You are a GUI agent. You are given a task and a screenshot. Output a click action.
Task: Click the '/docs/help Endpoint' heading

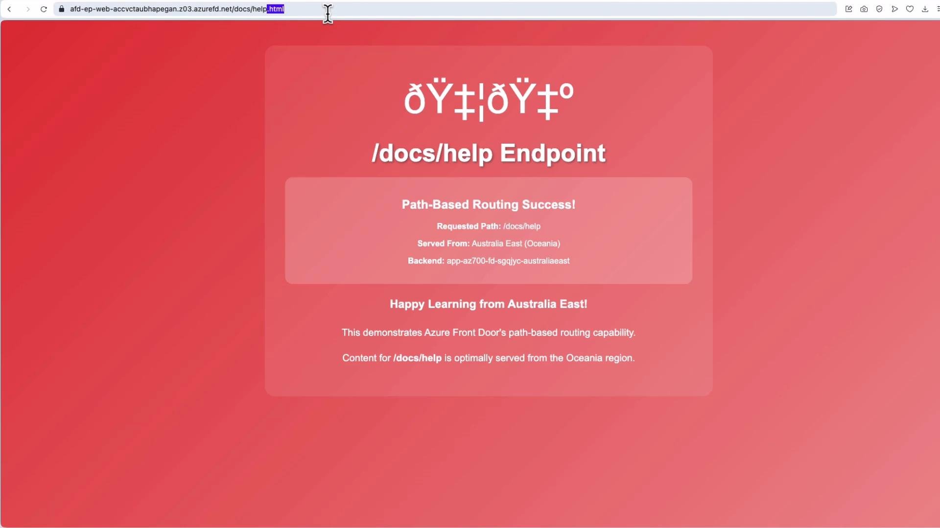(489, 154)
